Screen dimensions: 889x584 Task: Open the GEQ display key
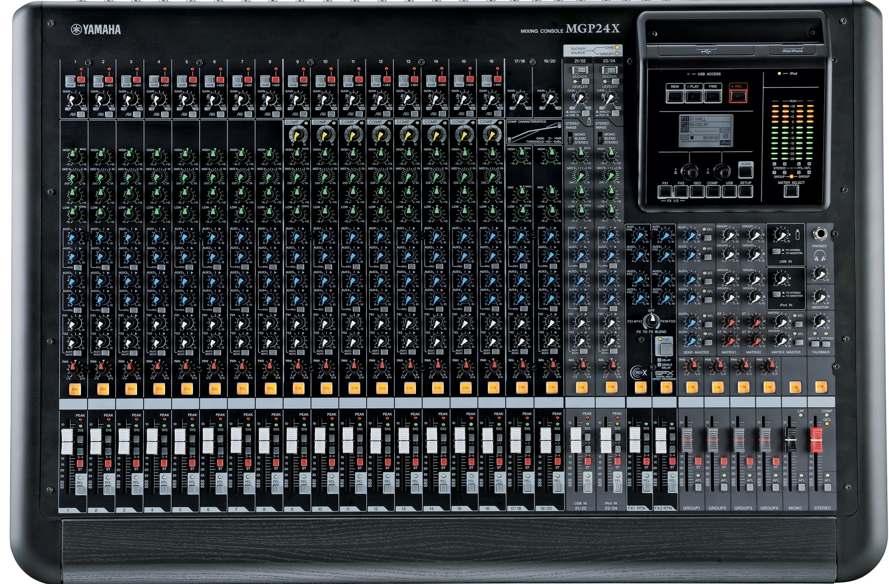coord(697,191)
